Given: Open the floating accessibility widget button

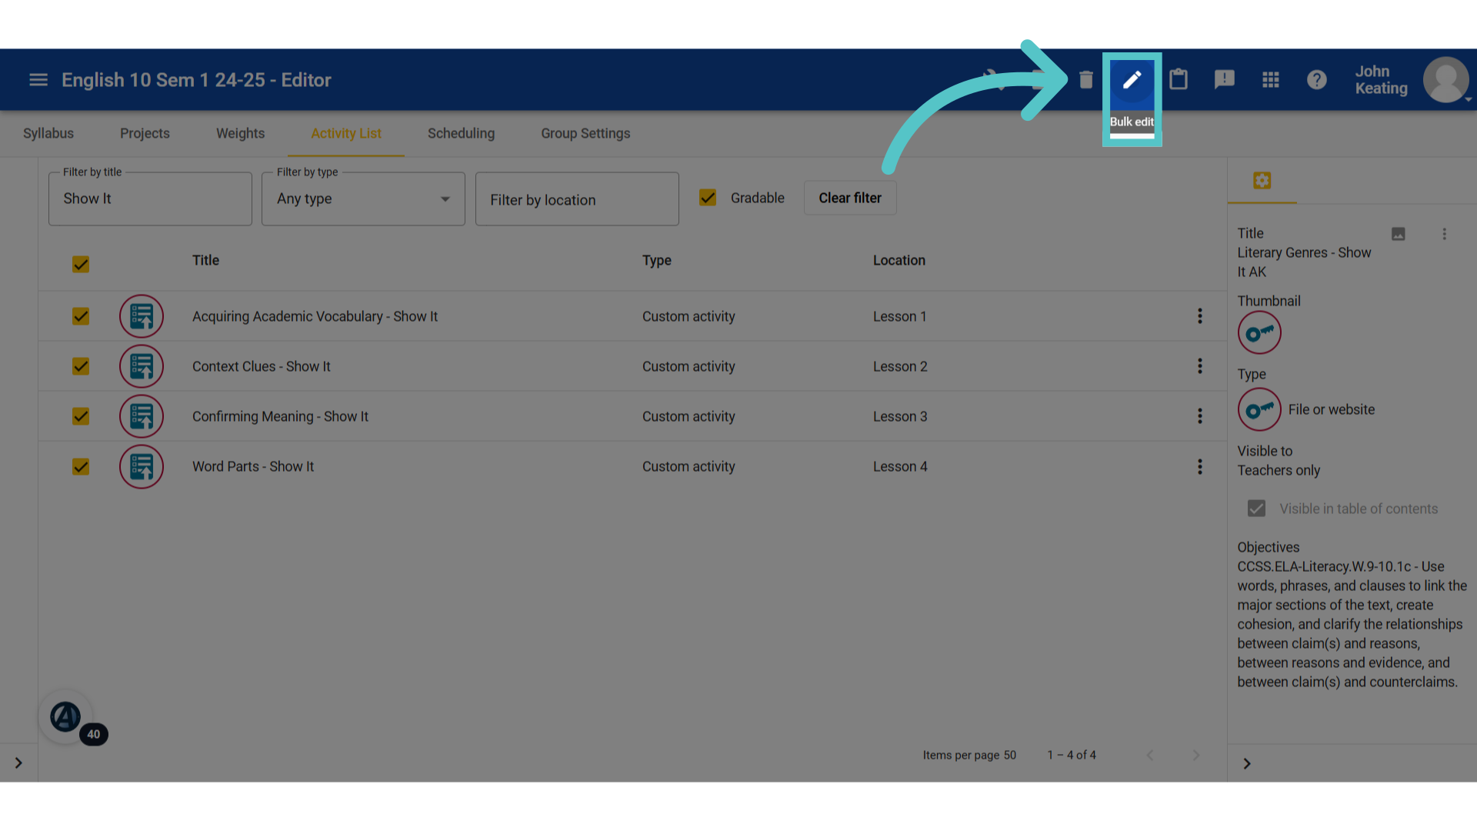Looking at the screenshot, I should click(x=66, y=717).
